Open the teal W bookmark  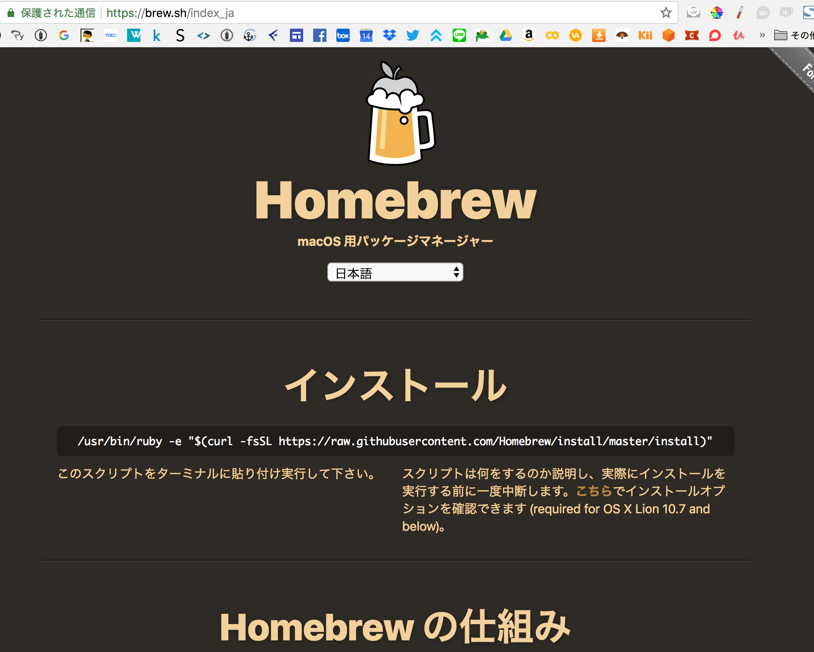click(x=133, y=36)
